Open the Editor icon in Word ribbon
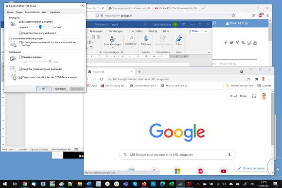This screenshot has width=282, height=188. (x=179, y=38)
